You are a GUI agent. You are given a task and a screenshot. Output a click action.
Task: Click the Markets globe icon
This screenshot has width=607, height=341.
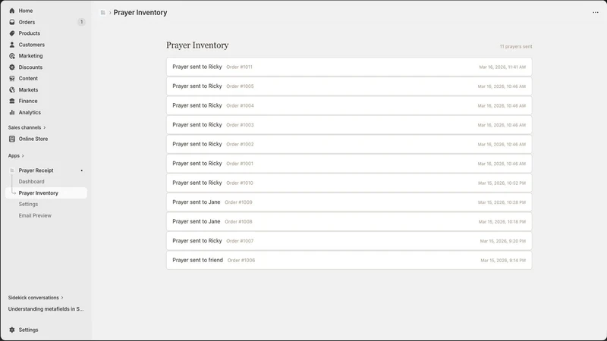pos(12,89)
